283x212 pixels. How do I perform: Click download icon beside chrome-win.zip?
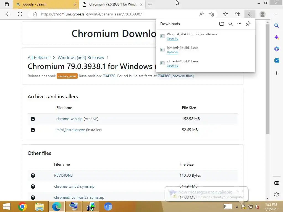[x=33, y=119]
